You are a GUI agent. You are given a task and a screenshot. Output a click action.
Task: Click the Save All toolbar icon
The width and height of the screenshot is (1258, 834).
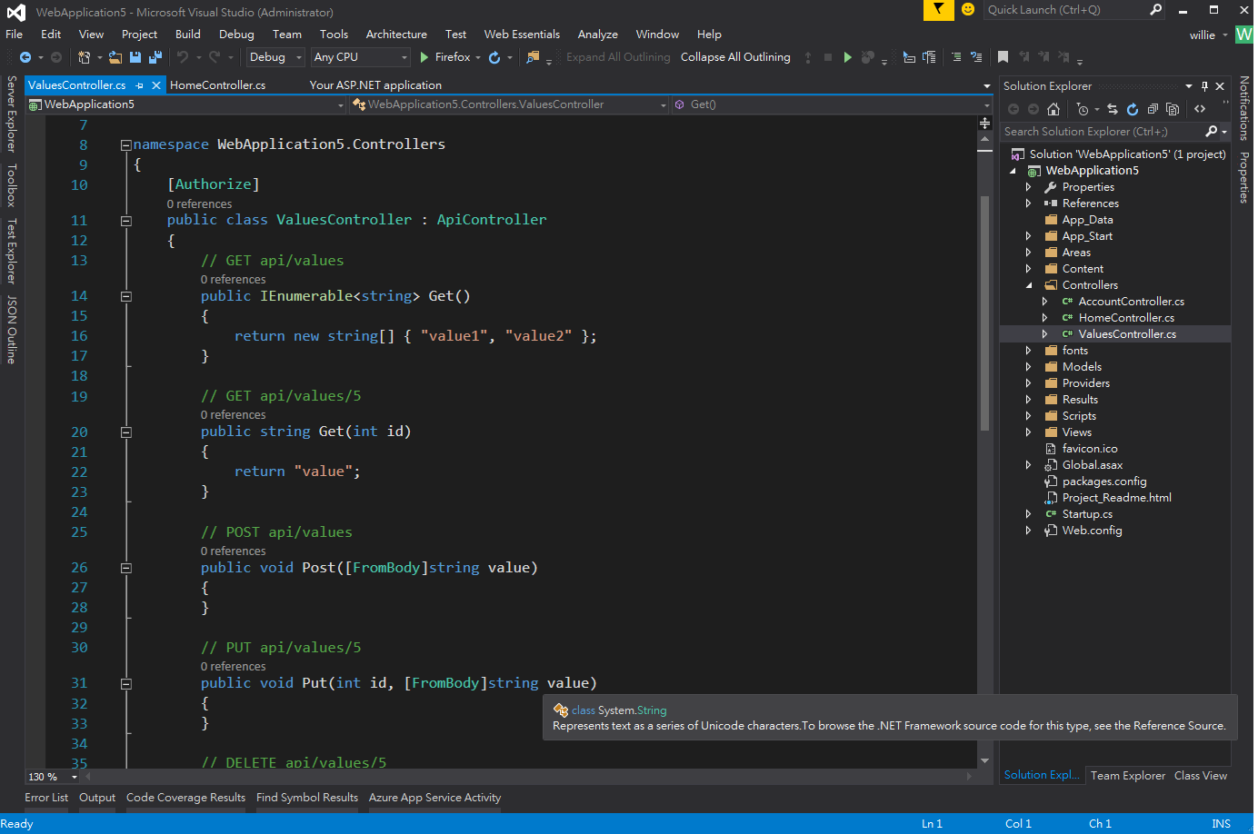point(155,57)
